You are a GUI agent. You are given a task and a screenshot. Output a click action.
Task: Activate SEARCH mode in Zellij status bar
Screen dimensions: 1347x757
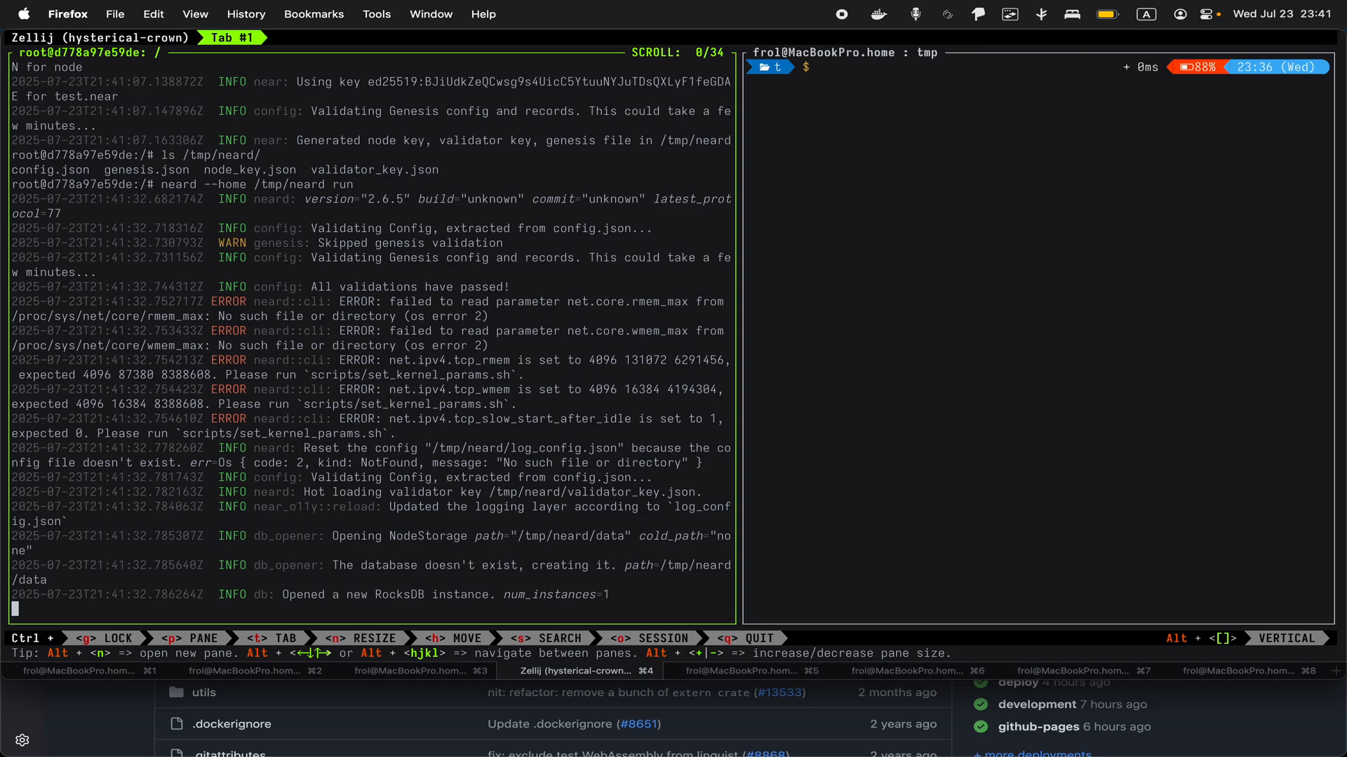(x=554, y=638)
